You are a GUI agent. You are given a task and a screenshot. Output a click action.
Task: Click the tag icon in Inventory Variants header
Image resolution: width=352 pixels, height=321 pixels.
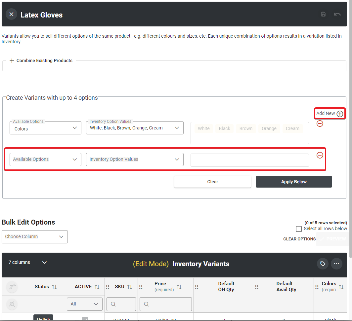[323, 264]
